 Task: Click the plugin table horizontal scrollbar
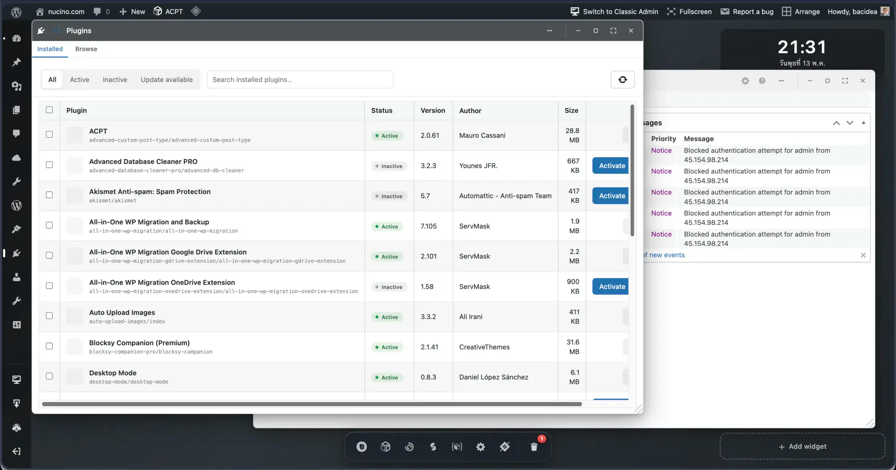tap(312, 404)
